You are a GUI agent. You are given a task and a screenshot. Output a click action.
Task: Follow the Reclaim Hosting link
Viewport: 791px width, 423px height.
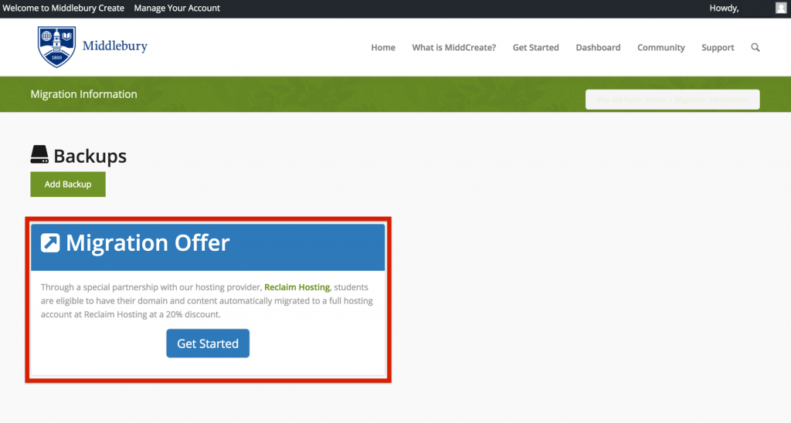297,287
